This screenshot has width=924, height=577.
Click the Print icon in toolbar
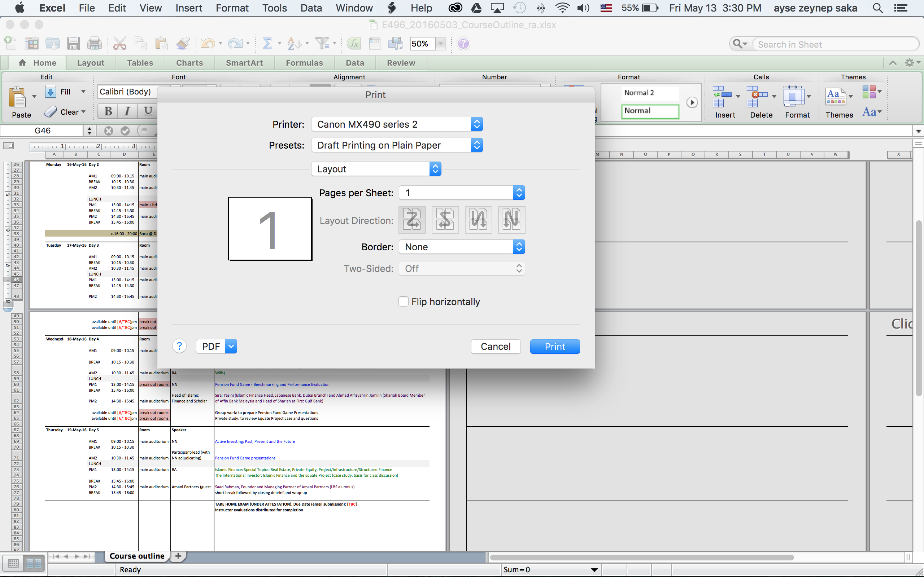pyautogui.click(x=94, y=44)
